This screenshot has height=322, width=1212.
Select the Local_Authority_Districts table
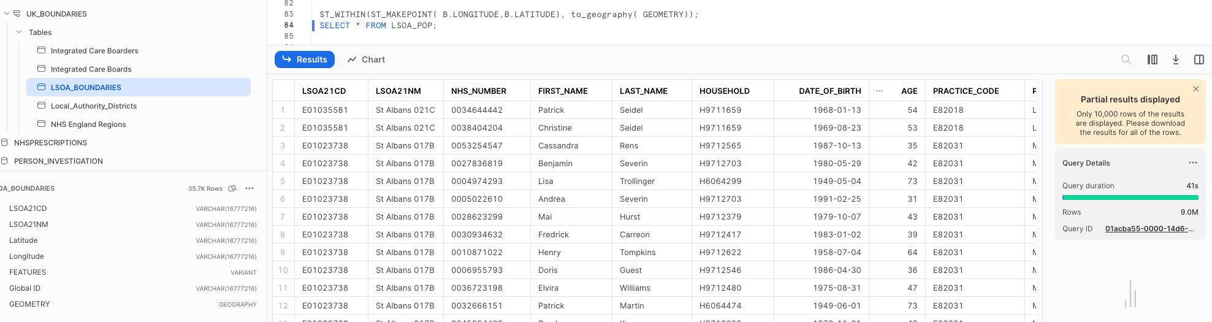pos(94,105)
